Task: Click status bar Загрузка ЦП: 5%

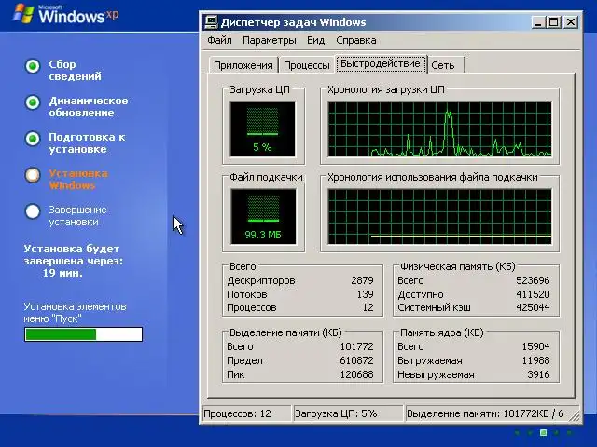Action: point(348,413)
